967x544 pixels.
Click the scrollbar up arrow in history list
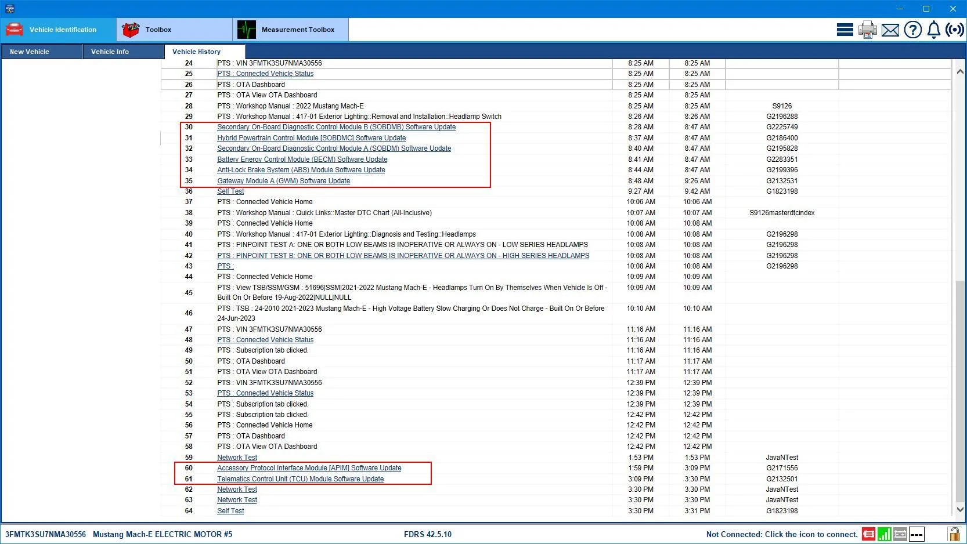coord(959,72)
